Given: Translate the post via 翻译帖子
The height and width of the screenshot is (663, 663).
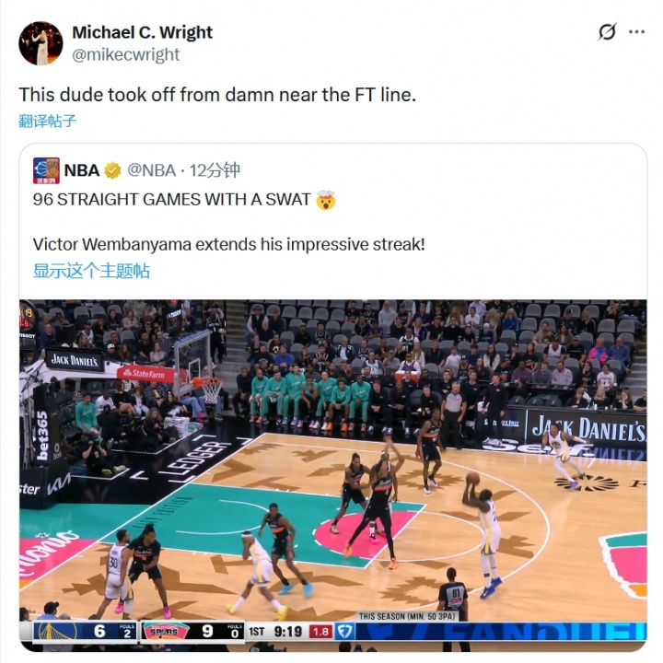Looking at the screenshot, I should 47,121.
